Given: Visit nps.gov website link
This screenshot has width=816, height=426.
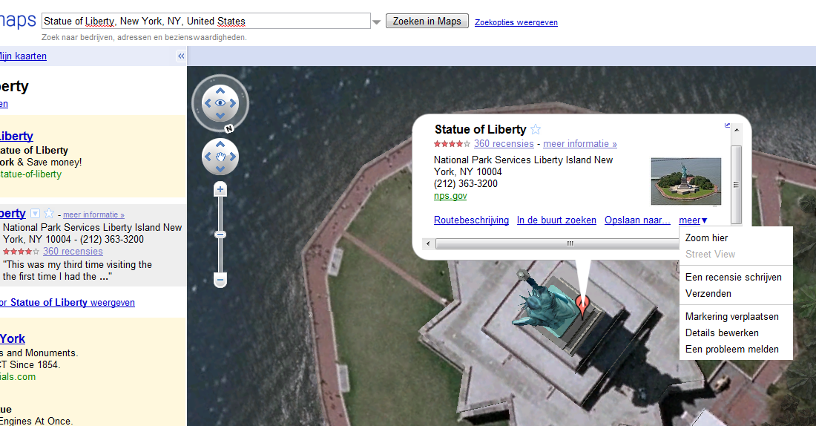Looking at the screenshot, I should 450,196.
